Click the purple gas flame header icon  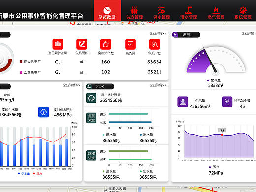[175, 35]
